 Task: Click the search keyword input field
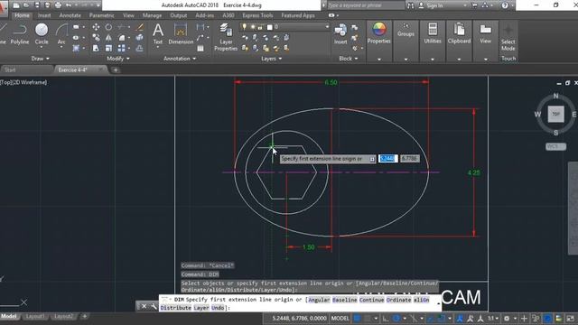pyautogui.click(x=366, y=5)
